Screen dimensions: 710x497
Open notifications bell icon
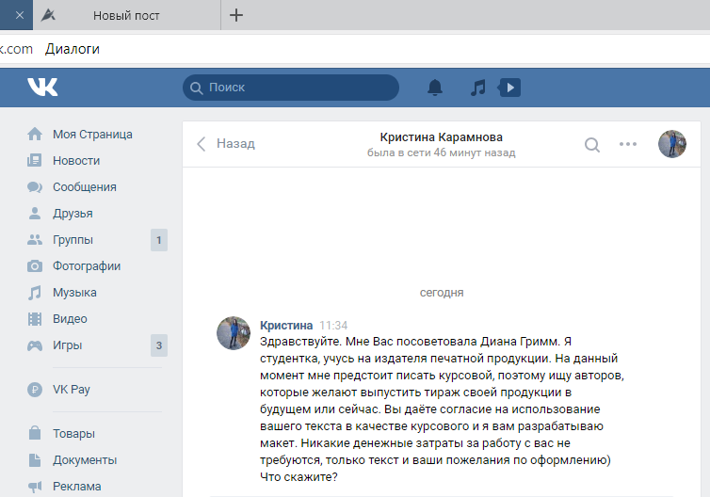point(434,88)
